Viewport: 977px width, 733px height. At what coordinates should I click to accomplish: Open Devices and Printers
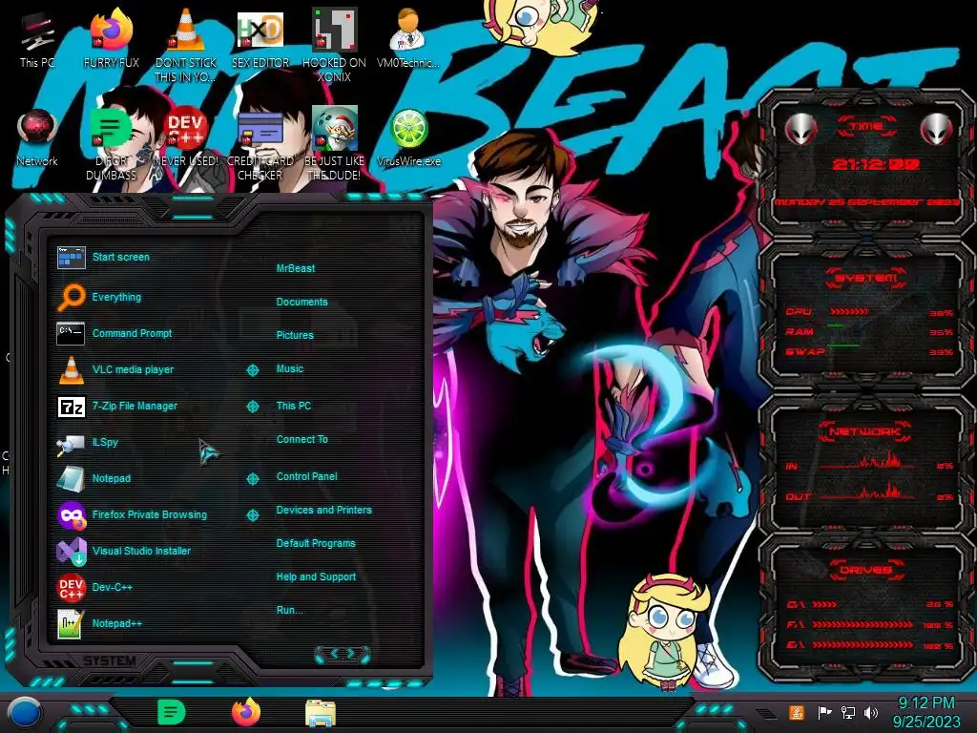click(x=324, y=510)
